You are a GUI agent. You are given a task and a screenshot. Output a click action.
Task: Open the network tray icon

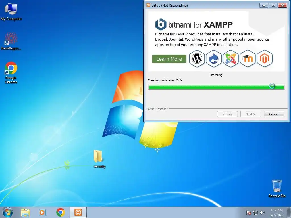pyautogui.click(x=255, y=213)
